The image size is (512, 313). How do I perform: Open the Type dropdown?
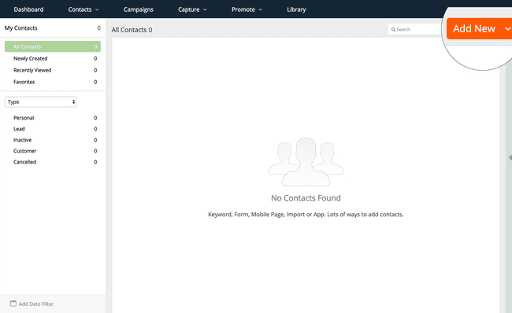click(x=41, y=101)
